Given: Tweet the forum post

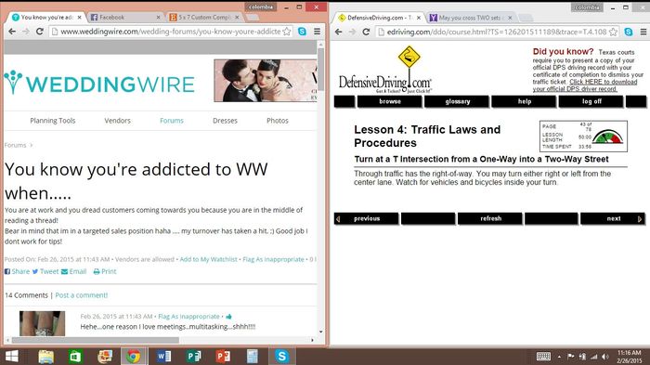Looking at the screenshot, I should [45, 272].
